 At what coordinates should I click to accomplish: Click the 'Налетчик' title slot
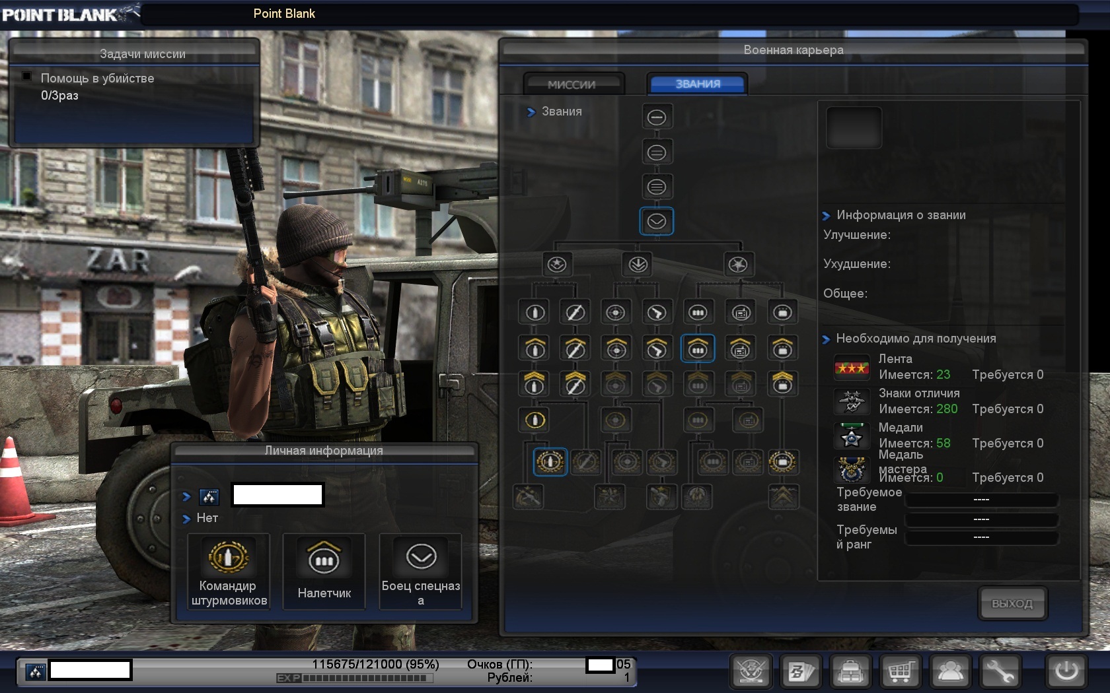[x=324, y=572]
